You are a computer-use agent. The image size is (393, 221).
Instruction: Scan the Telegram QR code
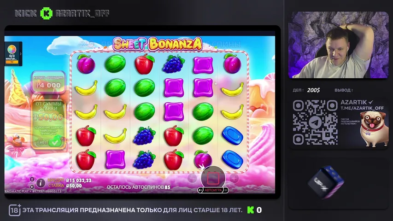tap(315, 122)
